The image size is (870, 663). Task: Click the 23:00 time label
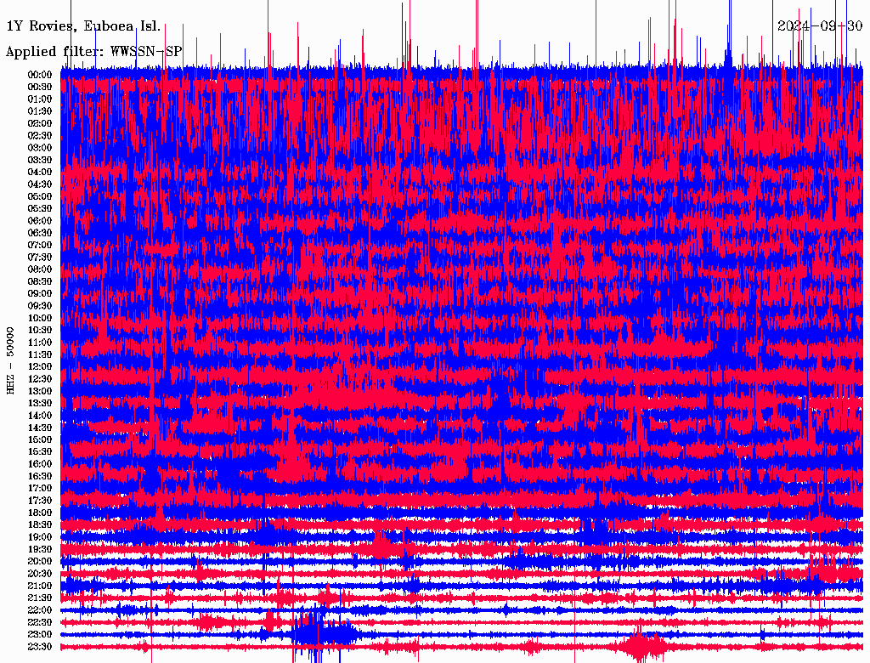point(41,635)
